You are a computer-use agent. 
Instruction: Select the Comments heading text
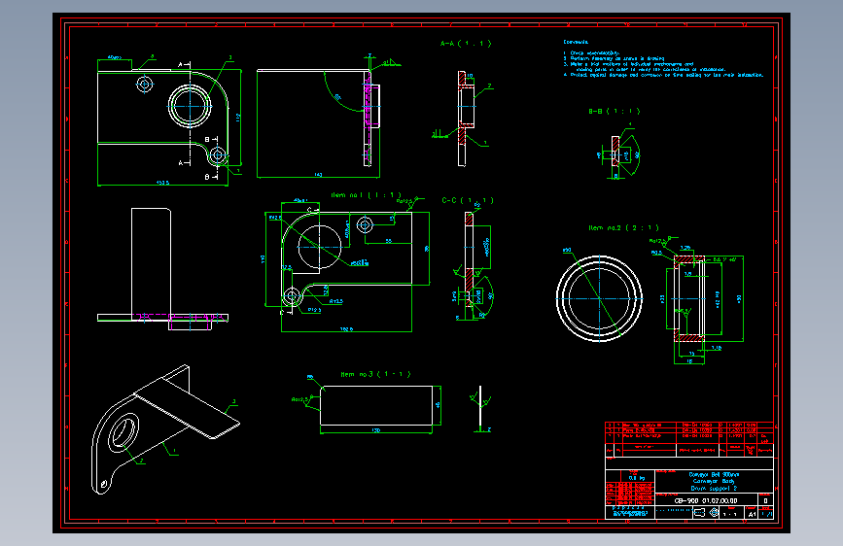pos(576,42)
